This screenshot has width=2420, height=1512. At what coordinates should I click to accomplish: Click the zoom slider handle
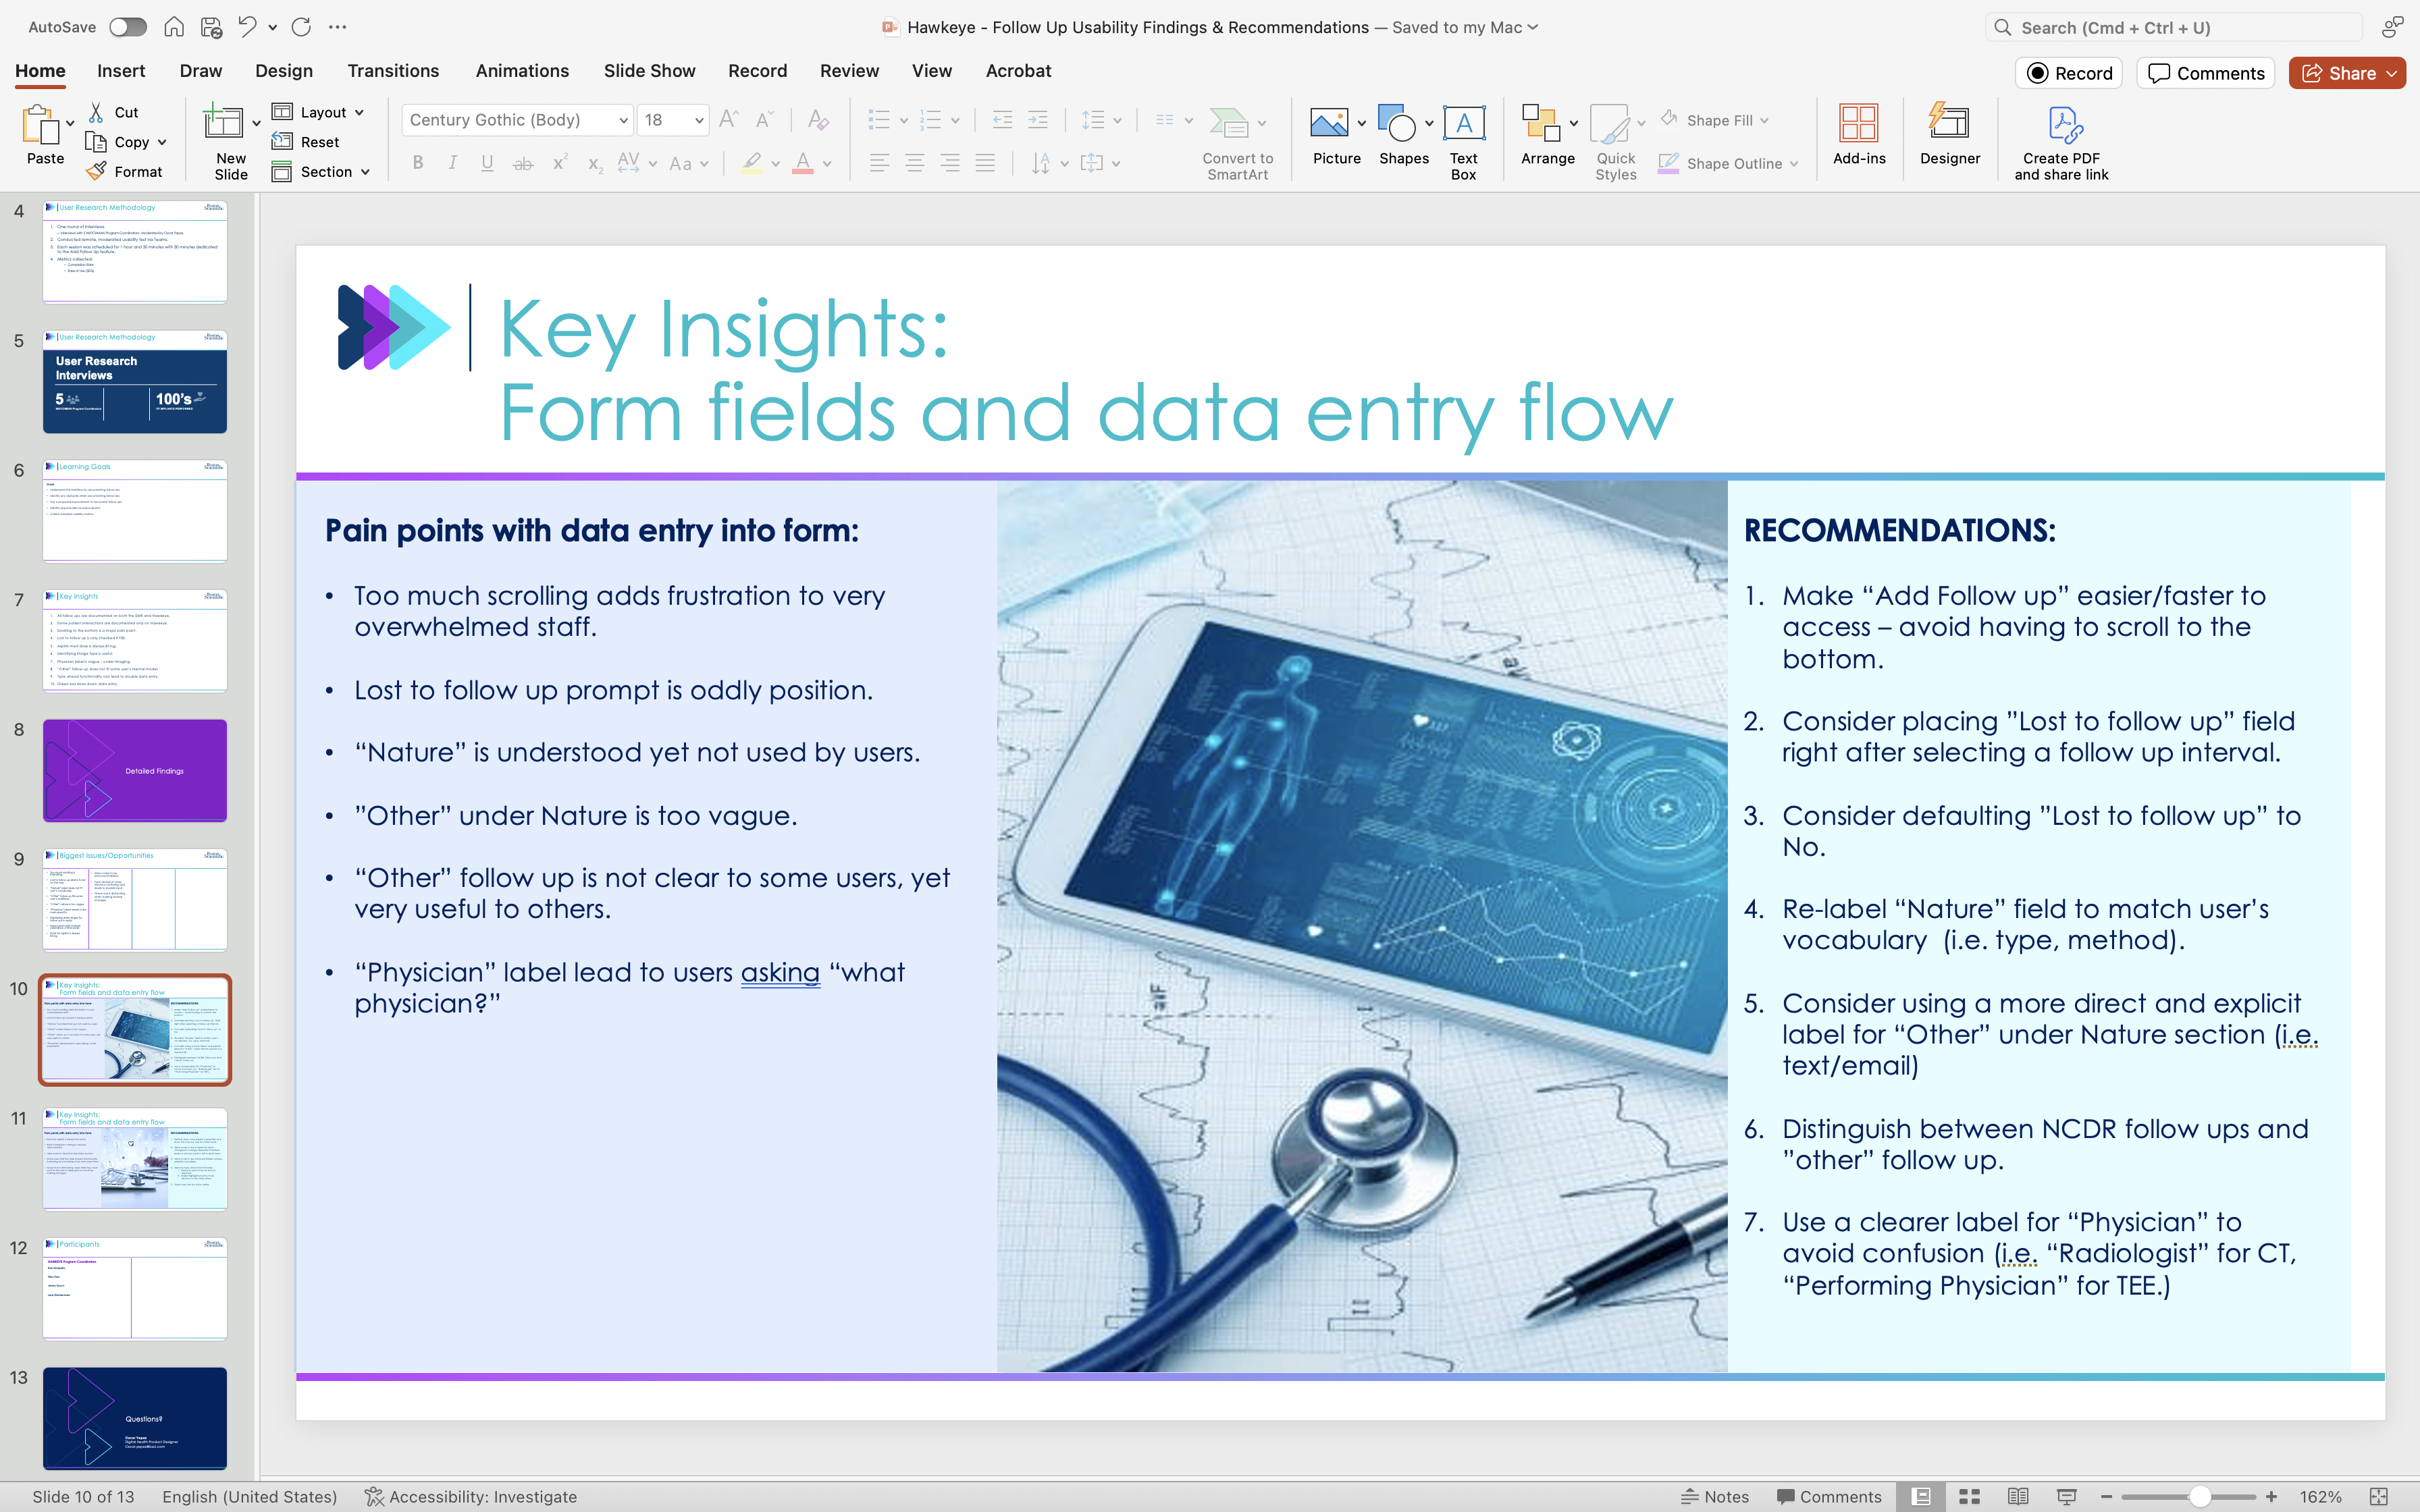pyautogui.click(x=2199, y=1496)
